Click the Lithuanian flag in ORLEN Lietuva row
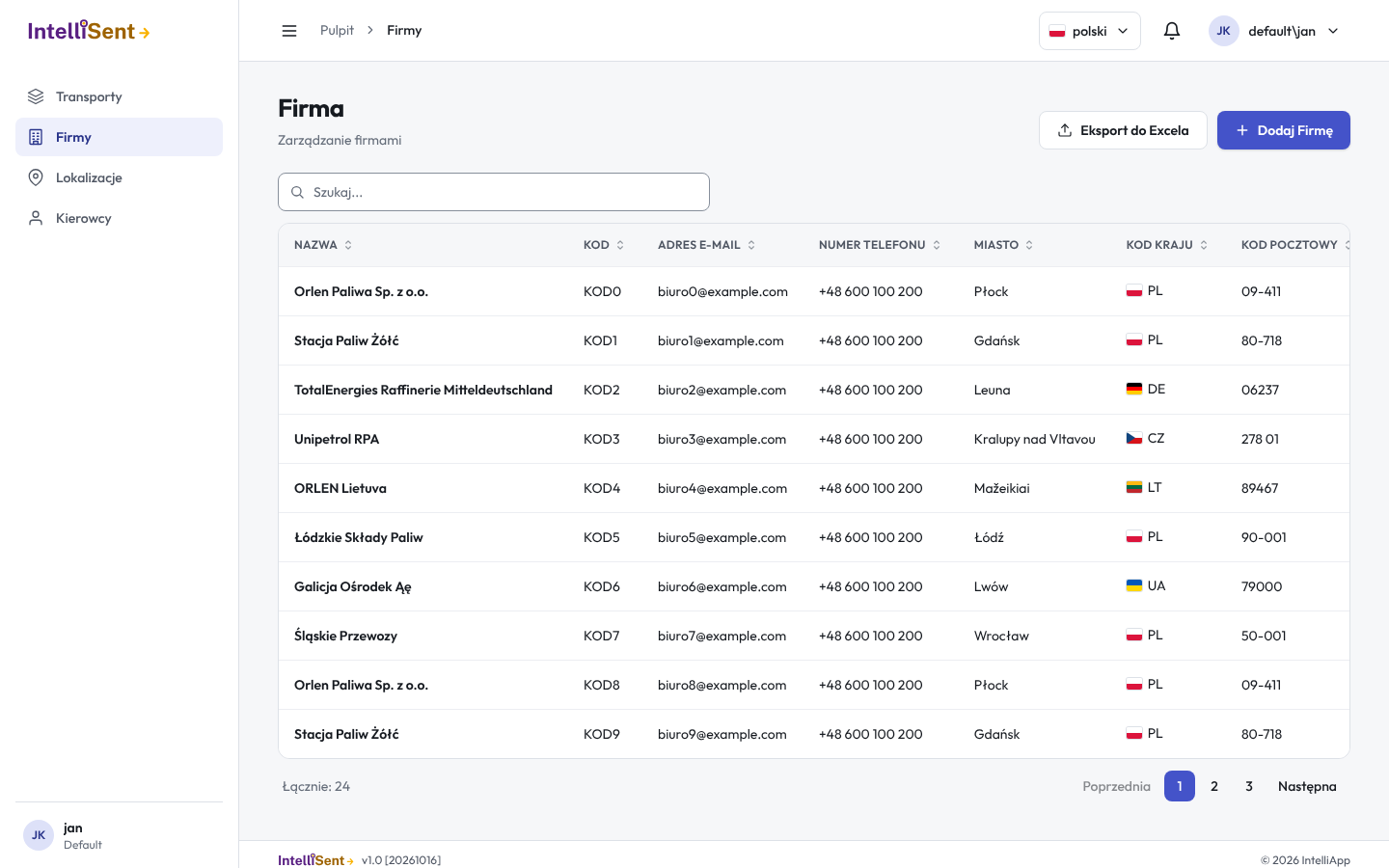This screenshot has height=868, width=1389. pyautogui.click(x=1134, y=488)
